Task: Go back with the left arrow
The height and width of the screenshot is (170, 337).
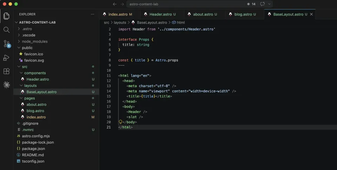Action: point(114,4)
